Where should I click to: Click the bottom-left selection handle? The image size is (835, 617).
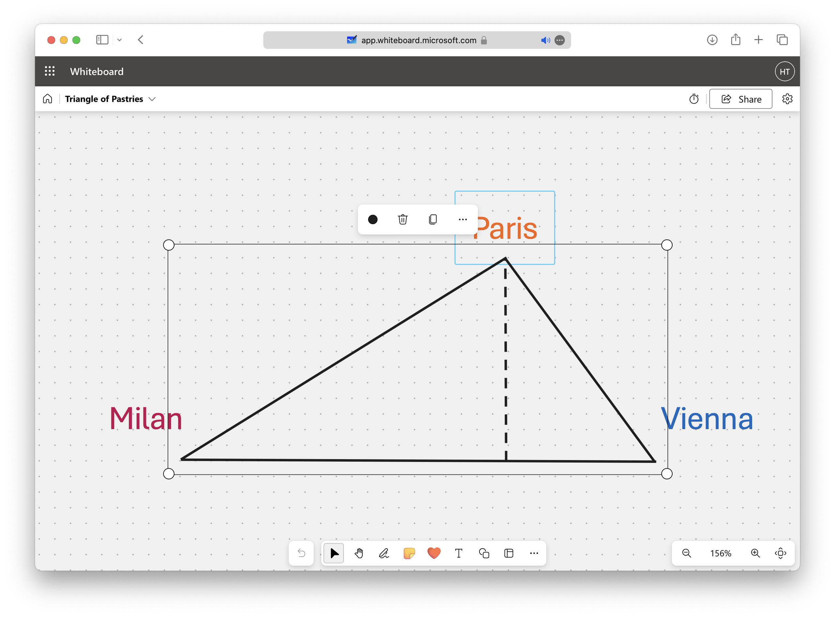(x=169, y=474)
